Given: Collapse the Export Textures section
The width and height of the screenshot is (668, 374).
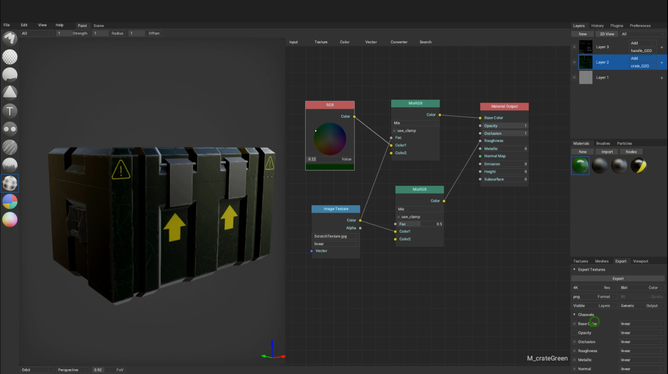Looking at the screenshot, I should [574, 270].
